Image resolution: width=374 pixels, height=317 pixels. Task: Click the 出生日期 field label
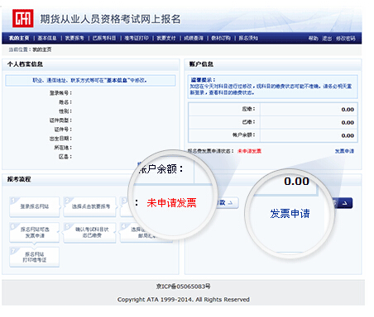pyautogui.click(x=60, y=139)
